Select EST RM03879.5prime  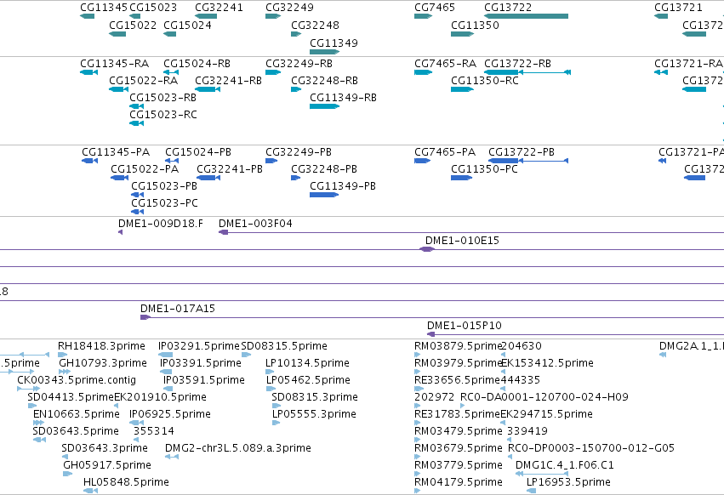pyautogui.click(x=458, y=346)
